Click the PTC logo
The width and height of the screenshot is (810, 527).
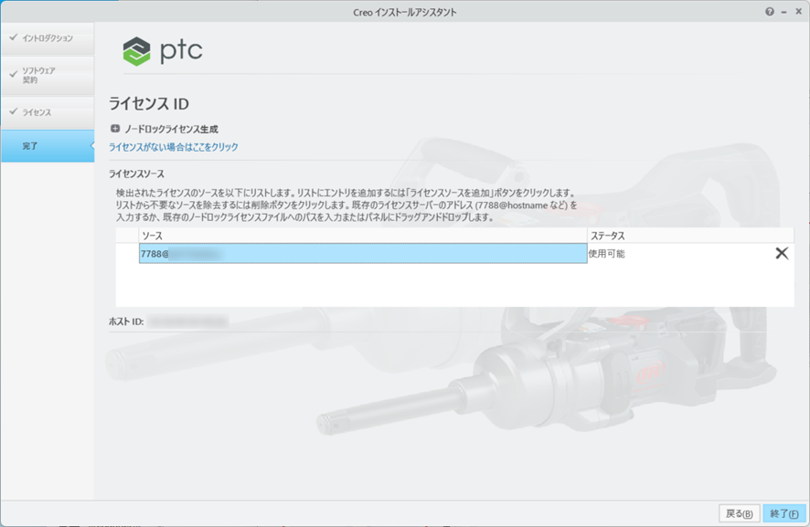163,51
